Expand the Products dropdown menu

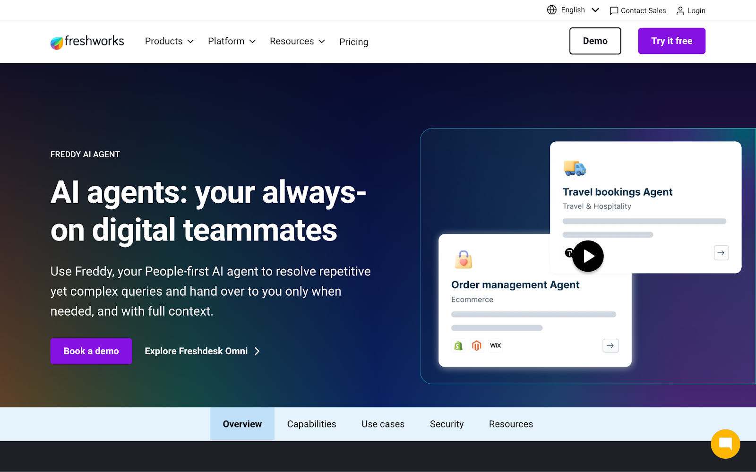tap(169, 42)
